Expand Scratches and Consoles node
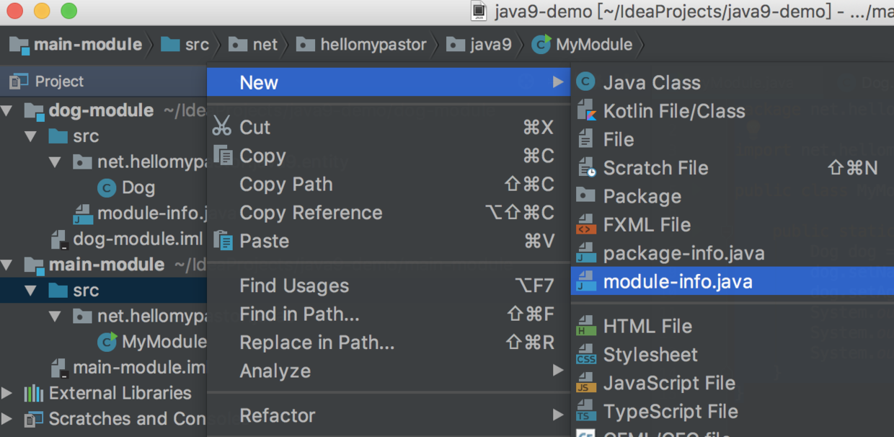Viewport: 894px width, 437px height. click(7, 419)
